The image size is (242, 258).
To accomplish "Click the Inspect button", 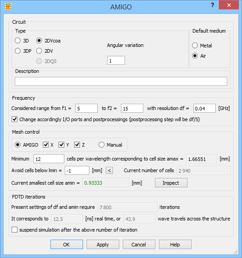I will coord(171,183).
